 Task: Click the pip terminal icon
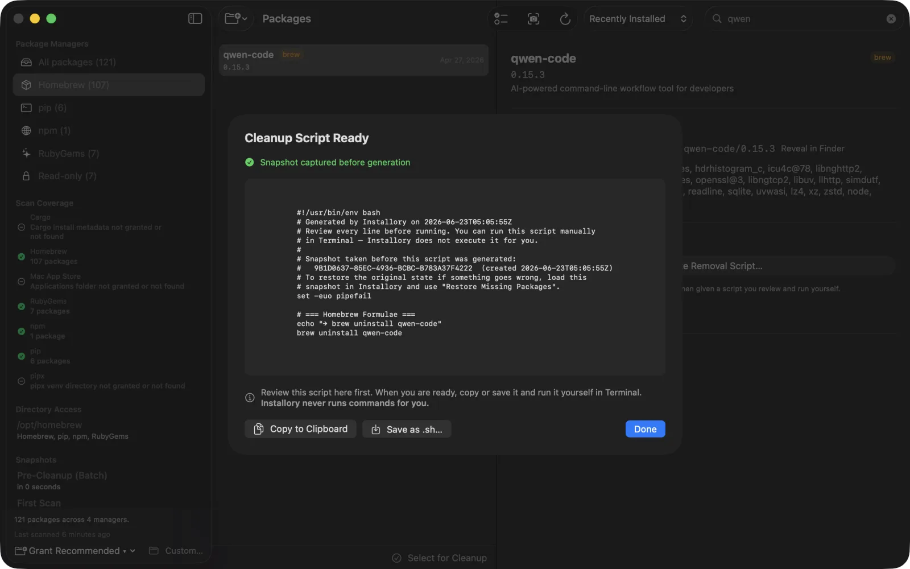tap(26, 108)
